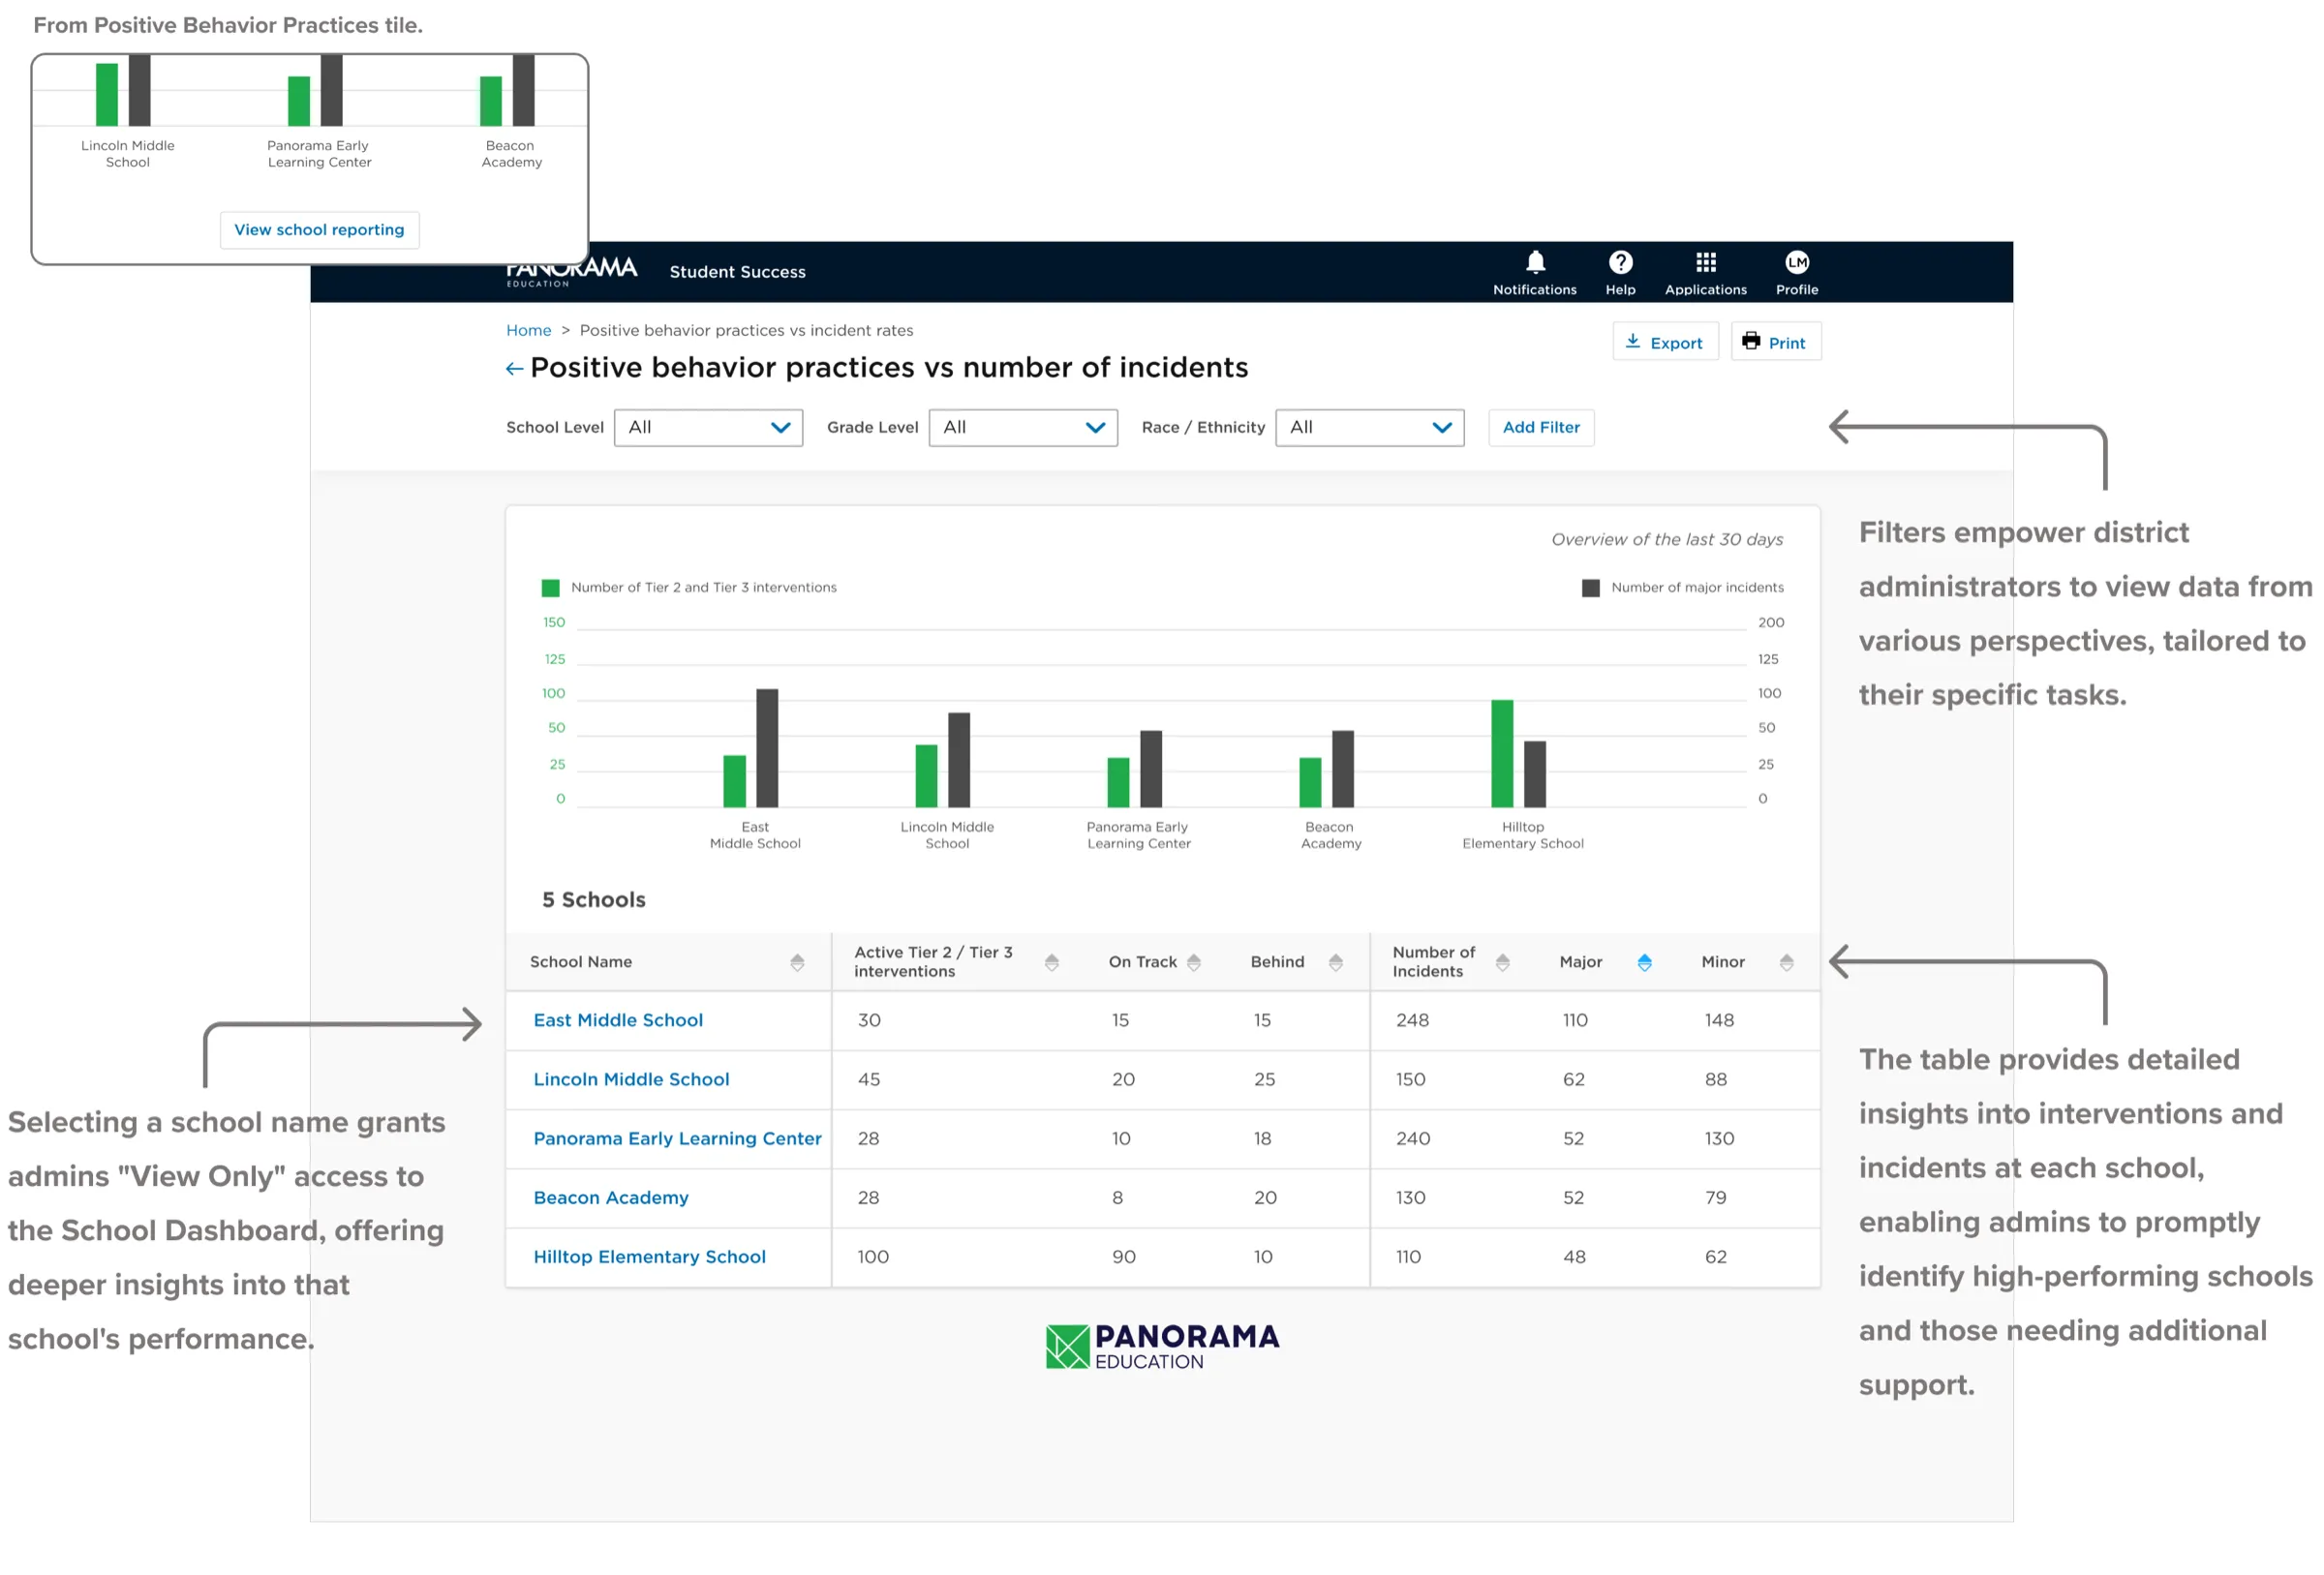Sort table by Major column
Screen dimensions: 2324x1575
1644,962
